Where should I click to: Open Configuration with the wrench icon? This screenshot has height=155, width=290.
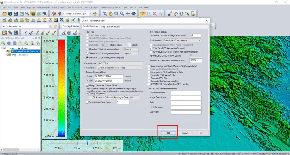tap(27, 14)
